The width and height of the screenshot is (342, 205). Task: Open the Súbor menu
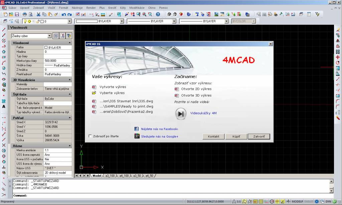[12, 8]
